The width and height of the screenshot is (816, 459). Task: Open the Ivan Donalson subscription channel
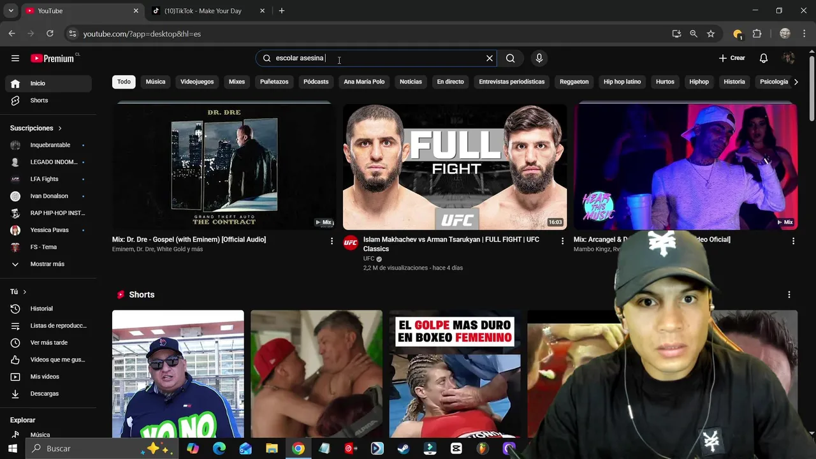click(x=48, y=196)
